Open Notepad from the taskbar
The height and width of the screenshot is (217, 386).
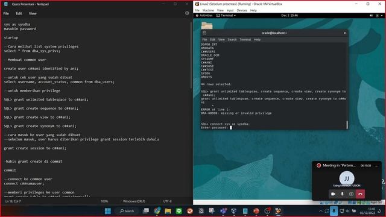click(245, 211)
